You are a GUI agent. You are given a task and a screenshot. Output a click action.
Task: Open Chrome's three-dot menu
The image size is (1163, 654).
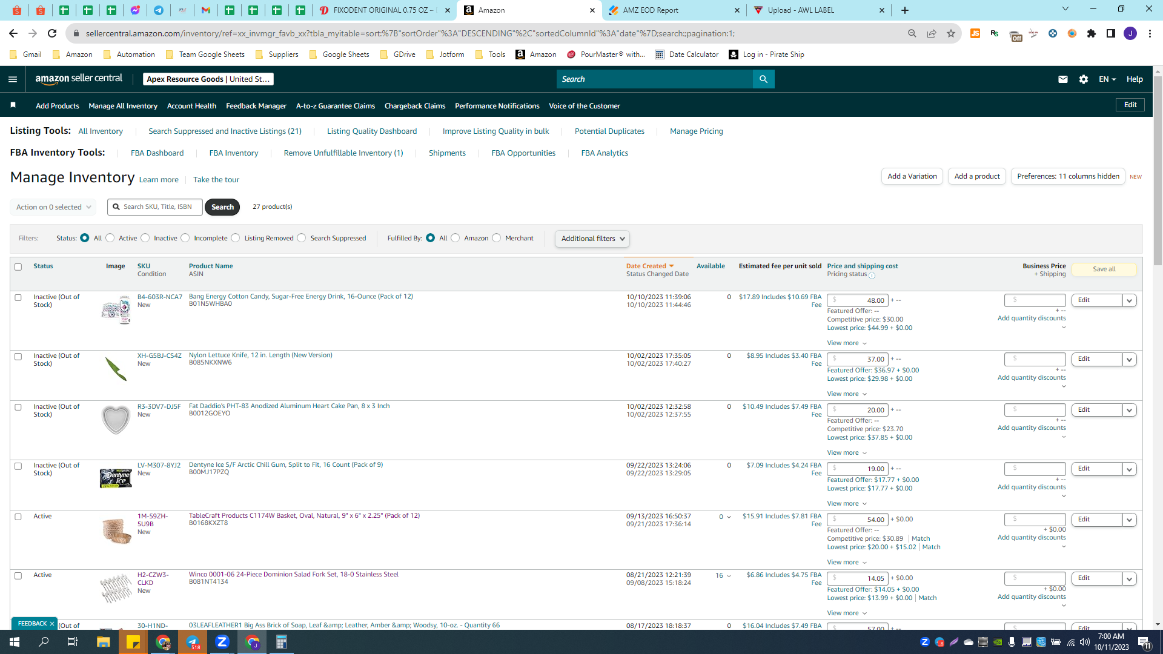tap(1150, 33)
